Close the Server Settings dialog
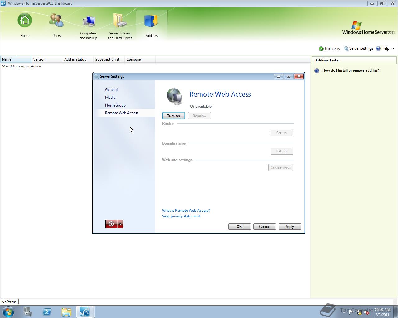Screen dimensions: 398x318 point(299,76)
